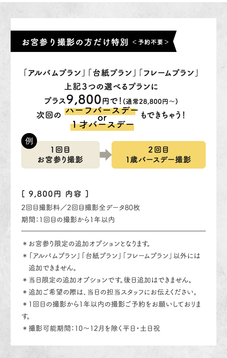This screenshot has height=358, width=227.
Task: Click the ＜予約不要＞ label in banner
Action: pos(151,42)
